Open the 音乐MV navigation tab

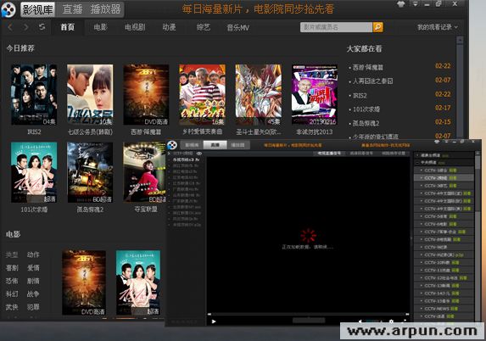238,28
